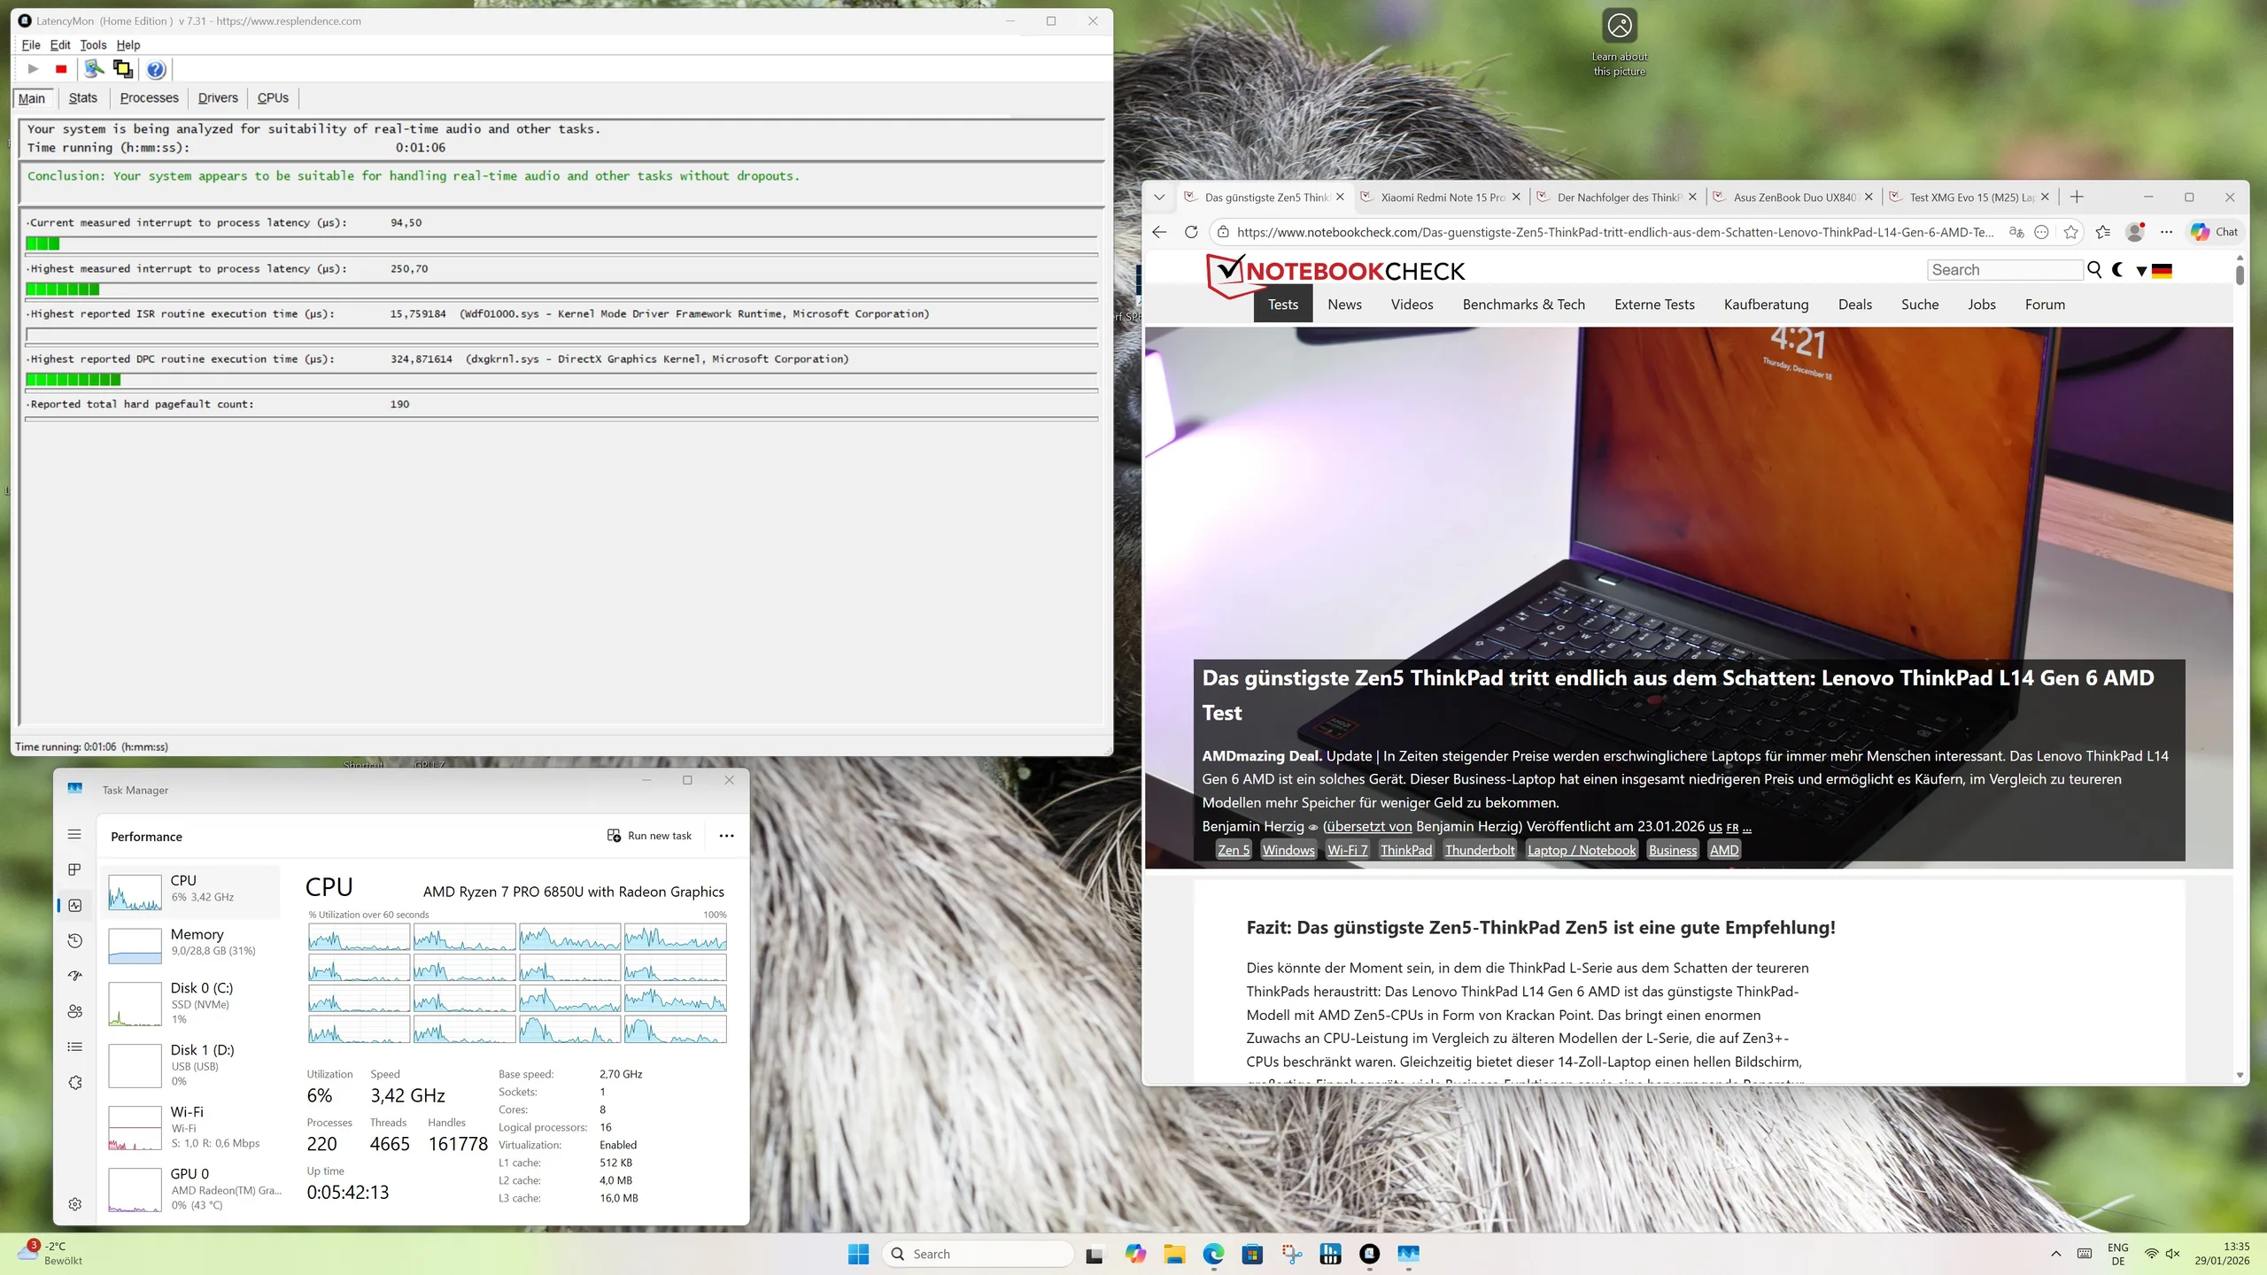Open Services puzzle icon in Task Manager
This screenshot has width=2267, height=1275.
pos(75,1082)
